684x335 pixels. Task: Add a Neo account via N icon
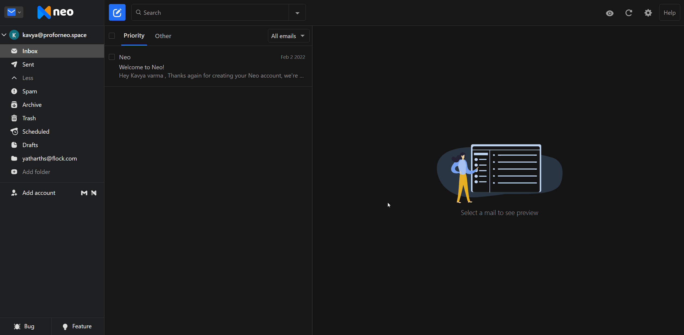94,193
